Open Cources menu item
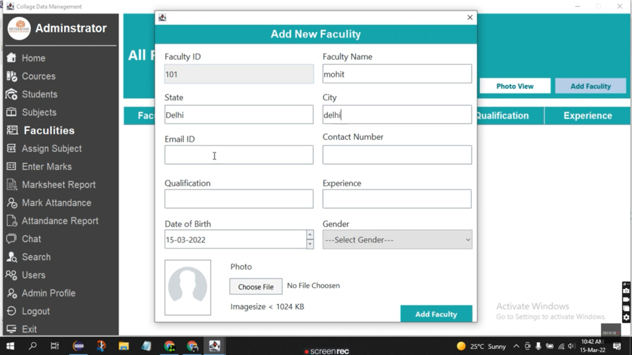Image resolution: width=632 pixels, height=355 pixels. tap(39, 76)
